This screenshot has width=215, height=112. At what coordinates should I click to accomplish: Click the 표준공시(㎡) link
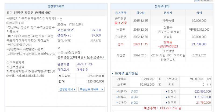(64, 30)
